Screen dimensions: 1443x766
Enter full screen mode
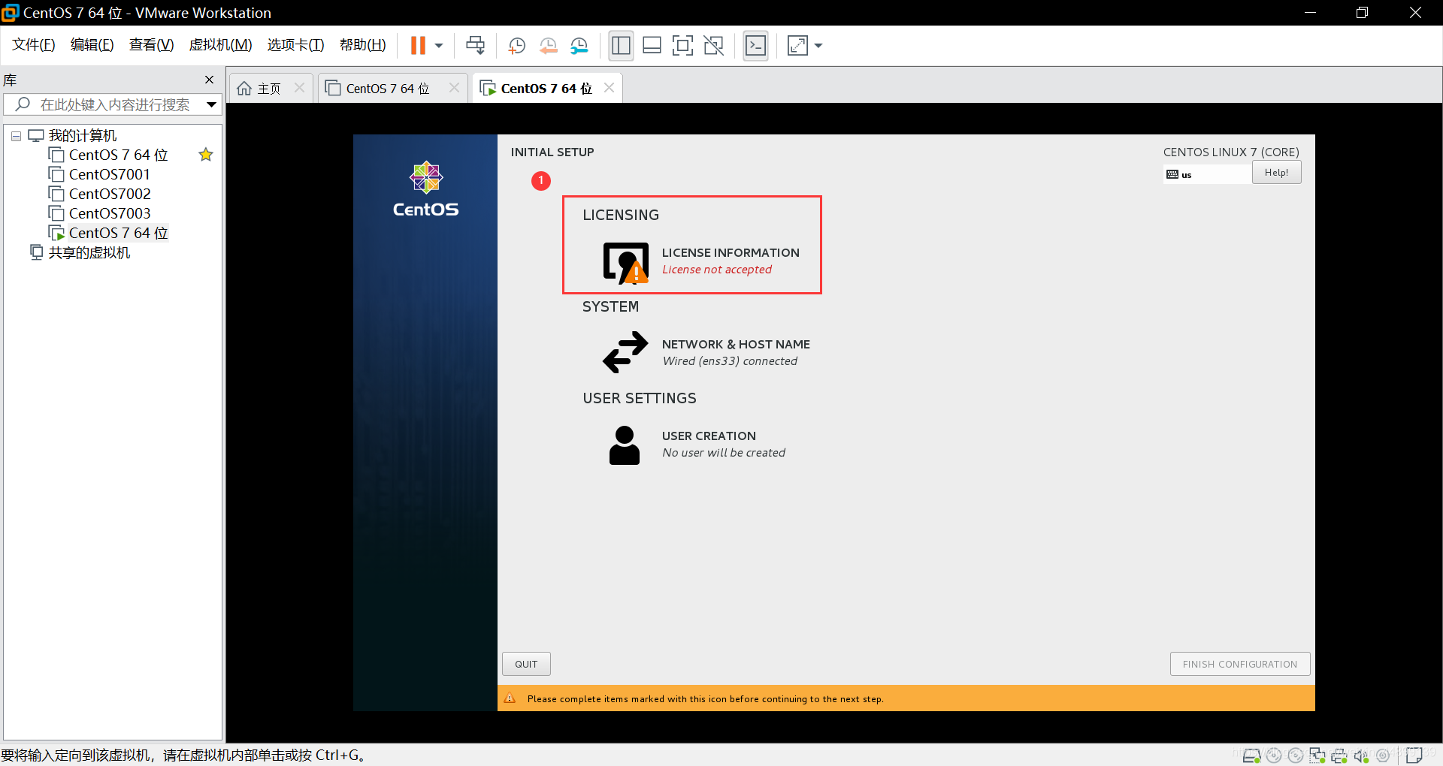coord(682,46)
